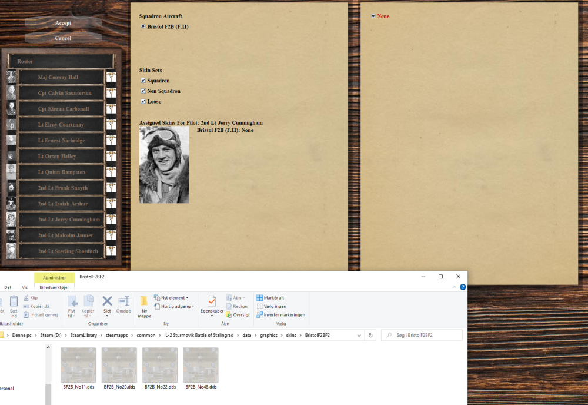
Task: Expand the address bar history dropdown
Action: 359,335
